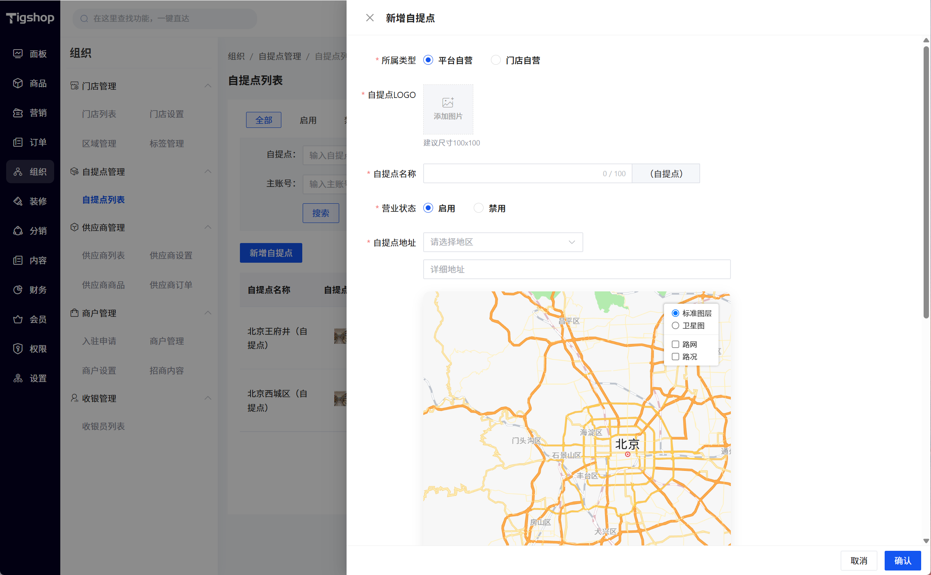Select the 全部 filter tab
Viewport: 931px width, 575px height.
264,120
